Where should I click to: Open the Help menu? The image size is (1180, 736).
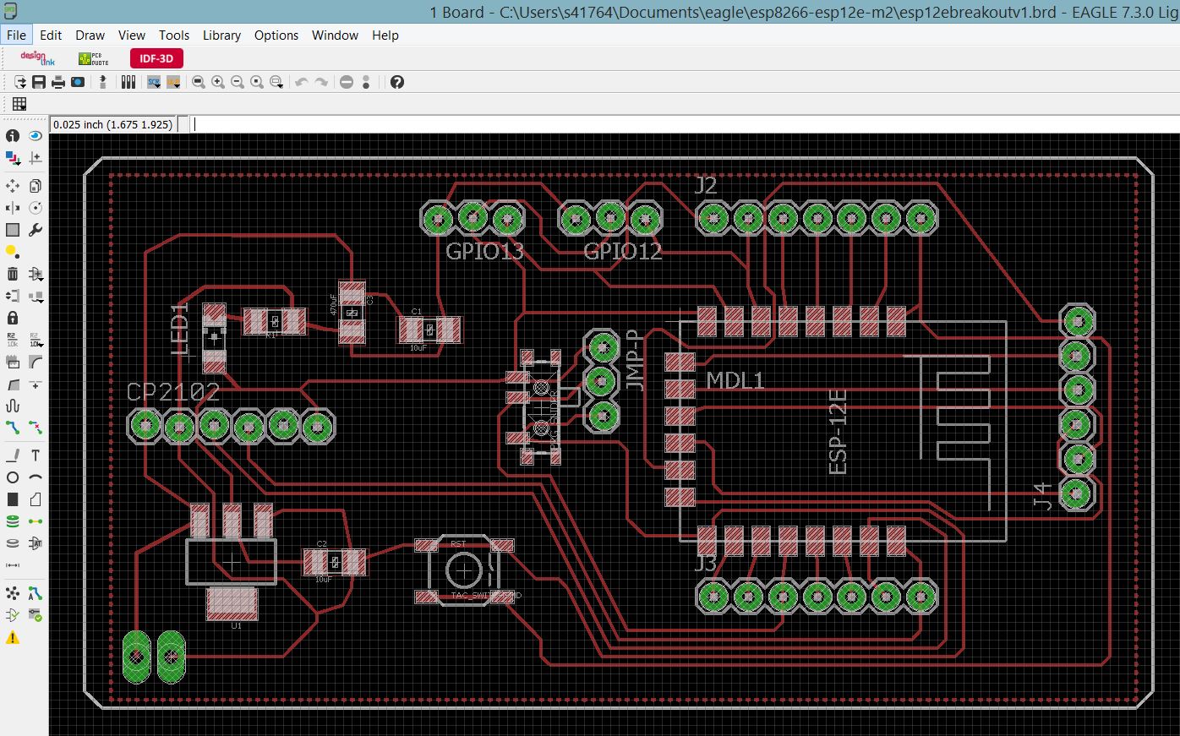[x=385, y=35]
